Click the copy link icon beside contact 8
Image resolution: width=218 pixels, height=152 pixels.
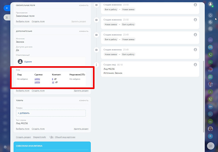coord(55,79)
